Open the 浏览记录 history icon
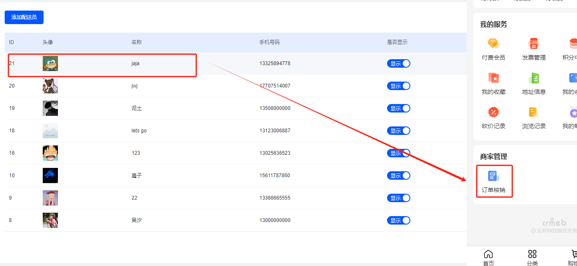 (x=534, y=112)
